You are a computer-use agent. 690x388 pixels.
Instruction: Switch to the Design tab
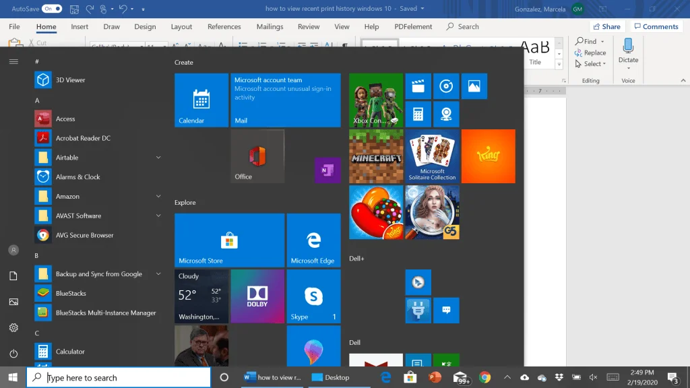146,26
